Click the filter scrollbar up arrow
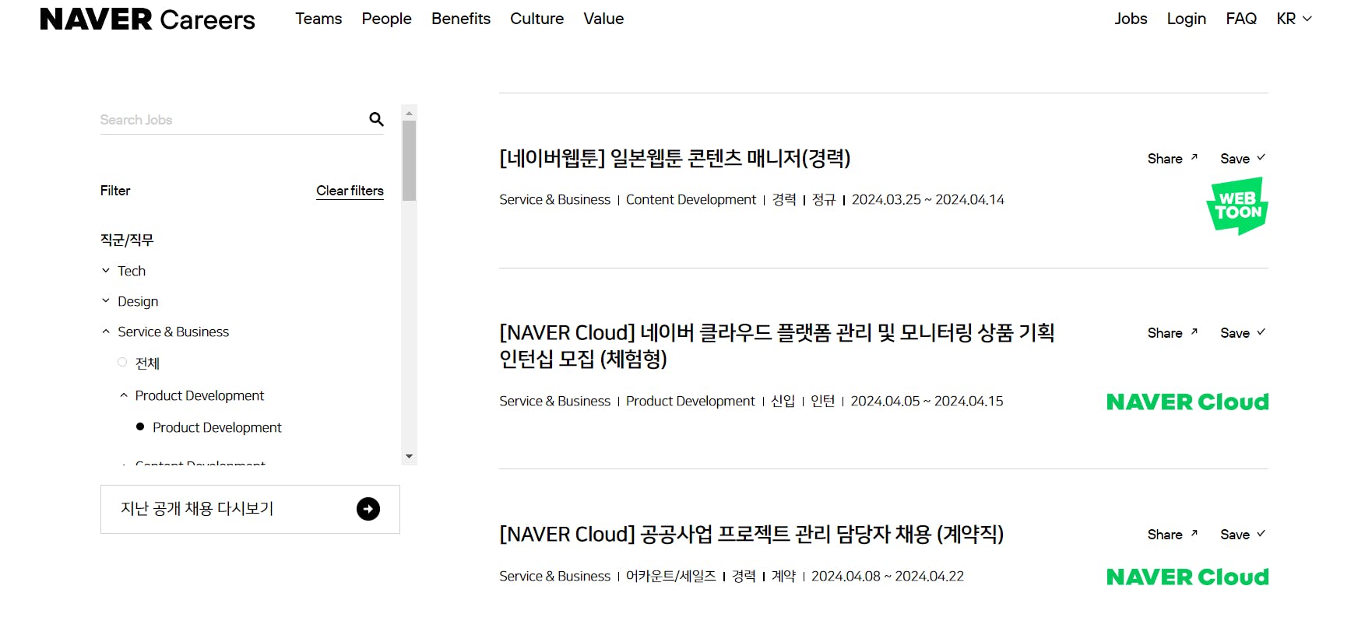1365x628 pixels. coord(409,113)
